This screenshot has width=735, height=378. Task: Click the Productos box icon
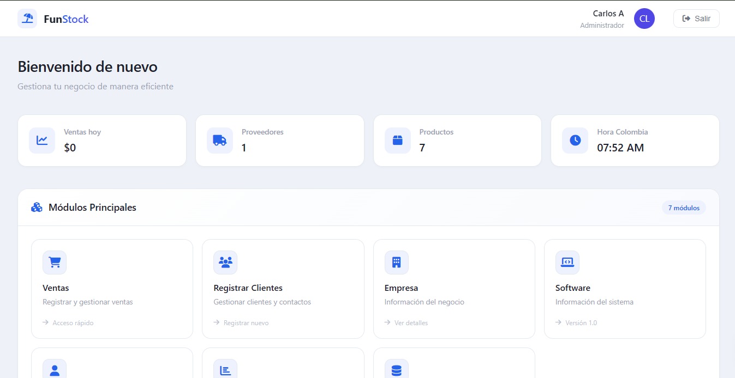(x=397, y=141)
